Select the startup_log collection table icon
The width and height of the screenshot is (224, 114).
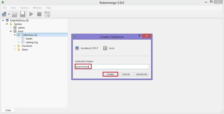[x=23, y=42]
